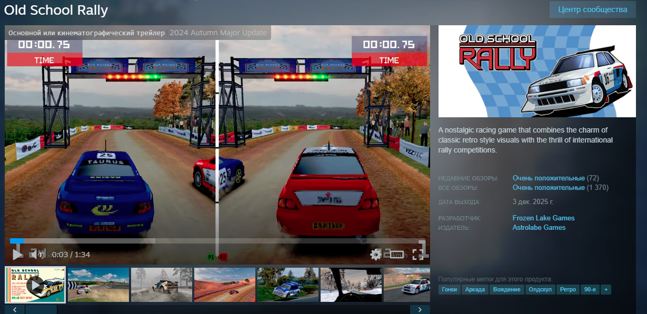Screen dimensions: 647x314
Task: Click release date '3 дек. 2025 г.'
Action: point(533,201)
